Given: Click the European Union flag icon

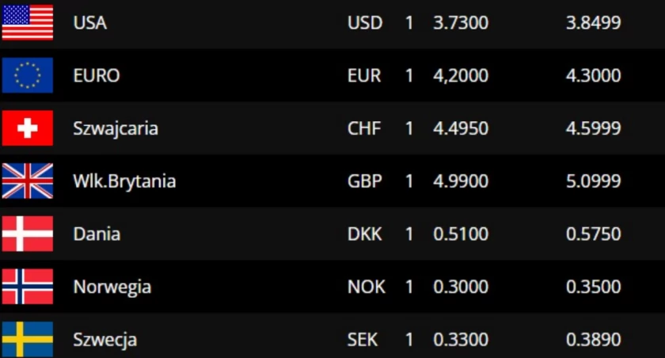Looking at the screenshot, I should [x=28, y=75].
